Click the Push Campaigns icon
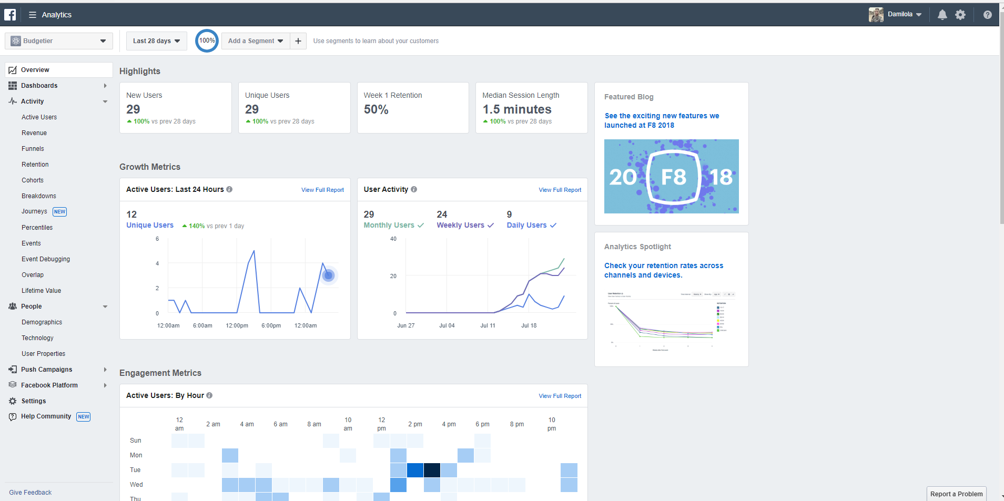This screenshot has height=501, width=1004. (x=13, y=370)
